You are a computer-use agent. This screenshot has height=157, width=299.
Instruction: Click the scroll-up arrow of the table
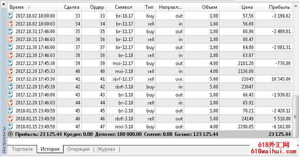point(295,6)
